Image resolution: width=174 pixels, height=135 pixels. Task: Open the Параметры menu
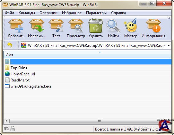coord(96,13)
